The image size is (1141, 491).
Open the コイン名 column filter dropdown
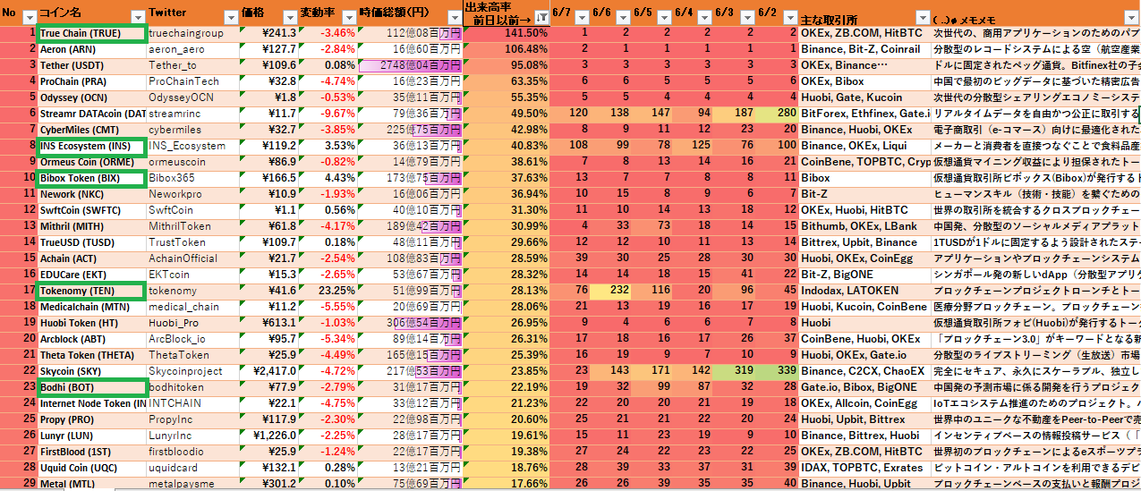pyautogui.click(x=137, y=17)
